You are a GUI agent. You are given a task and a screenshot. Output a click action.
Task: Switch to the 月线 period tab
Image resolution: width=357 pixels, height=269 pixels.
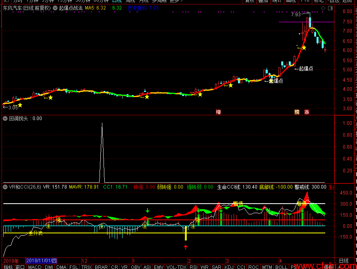point(144,1)
